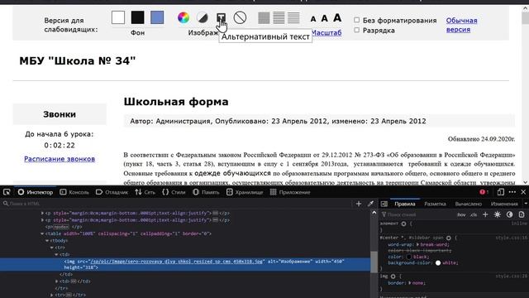This screenshot has width=529, height=298.
Task: Switch to the Память tab
Action: pyautogui.click(x=206, y=192)
